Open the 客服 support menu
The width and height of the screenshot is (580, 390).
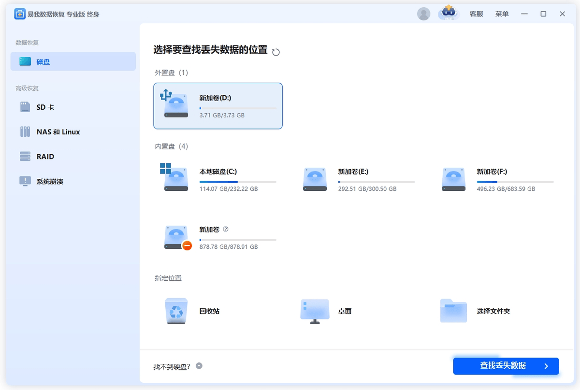[477, 14]
